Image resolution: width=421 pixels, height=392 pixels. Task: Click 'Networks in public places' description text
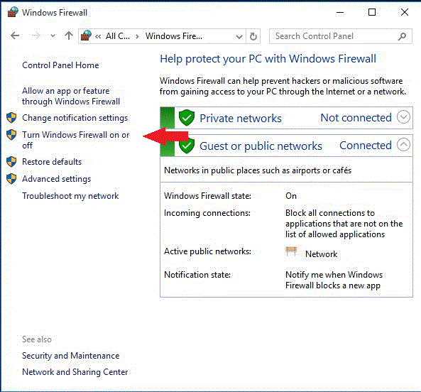[258, 170]
